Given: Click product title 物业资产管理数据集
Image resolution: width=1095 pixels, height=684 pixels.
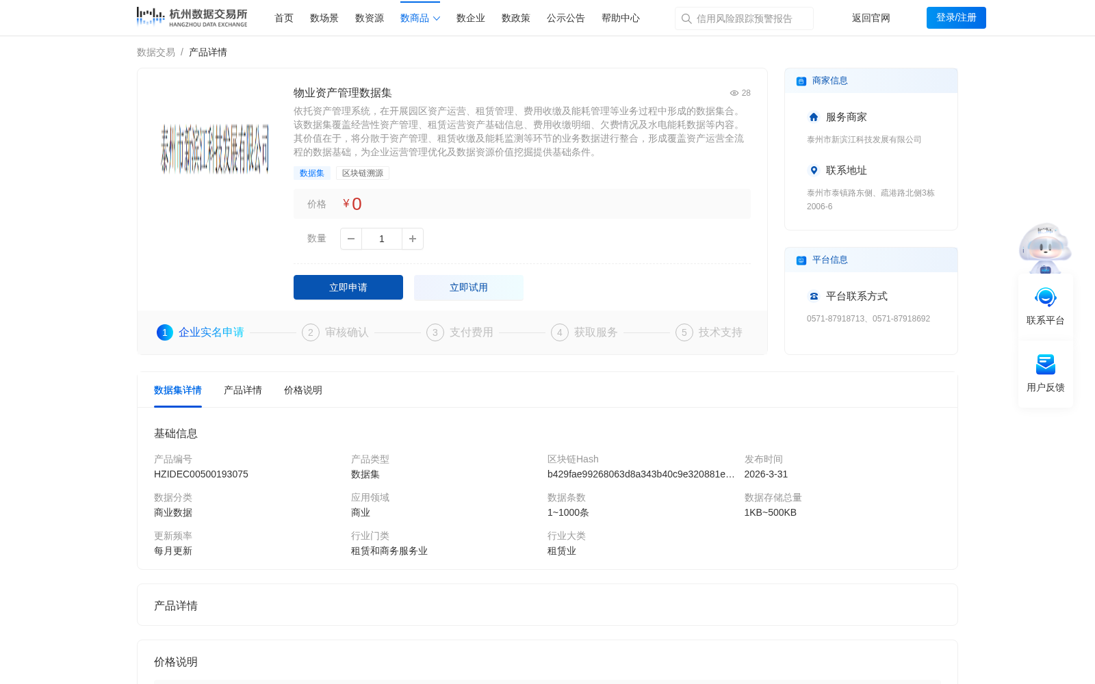Looking at the screenshot, I should click(343, 93).
